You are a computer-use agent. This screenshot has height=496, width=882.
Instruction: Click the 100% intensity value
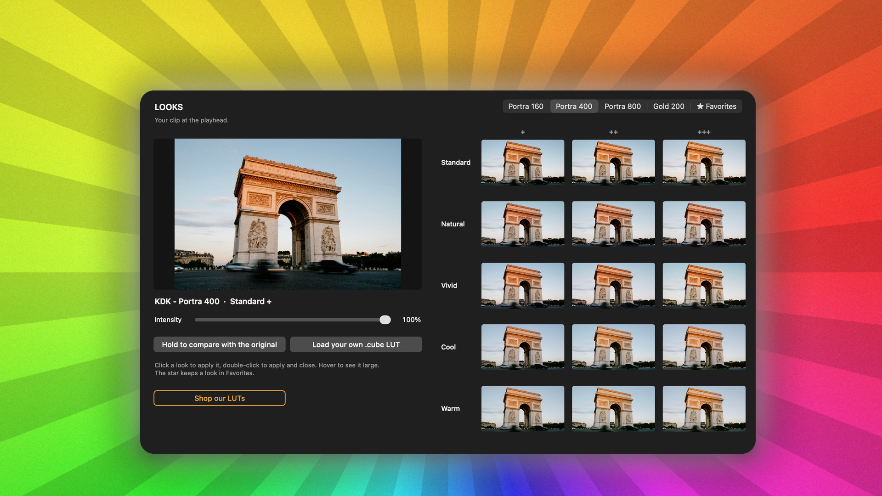[412, 320]
